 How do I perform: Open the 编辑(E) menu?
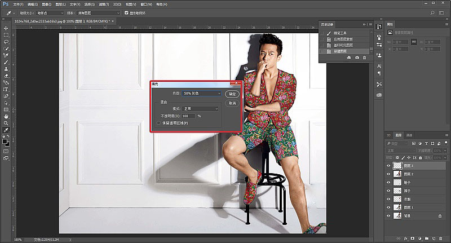click(33, 5)
